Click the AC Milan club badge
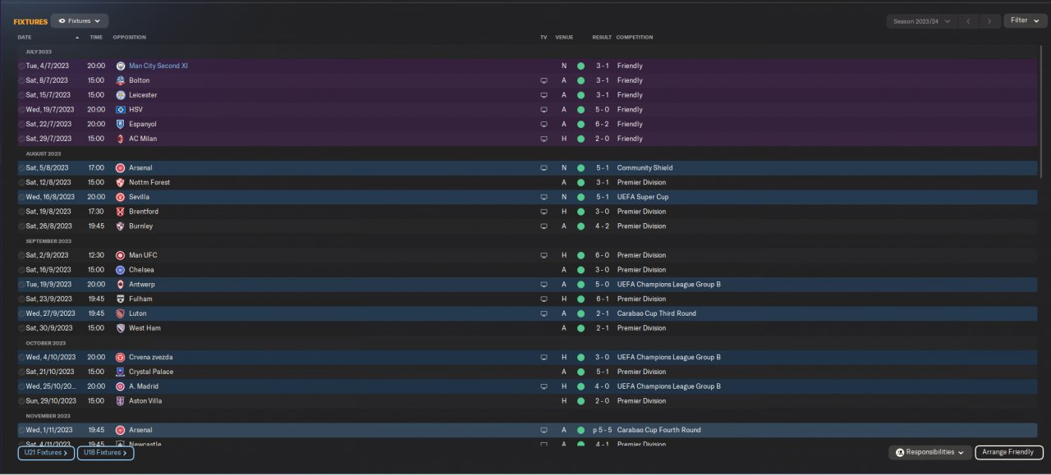 121,139
